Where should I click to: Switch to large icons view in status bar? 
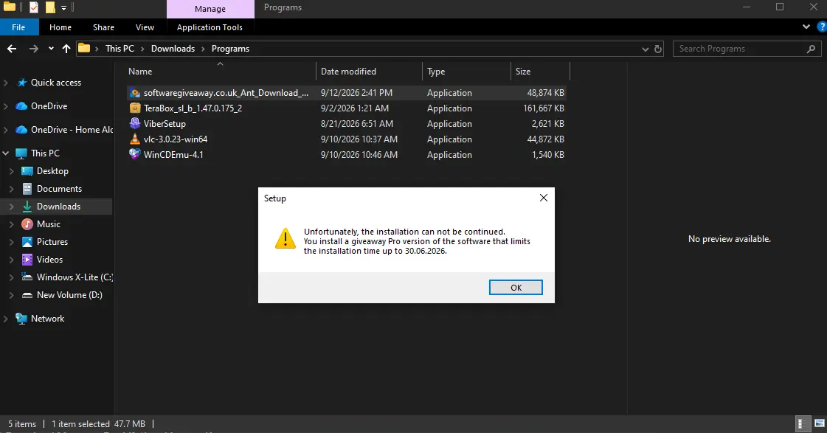coord(820,423)
